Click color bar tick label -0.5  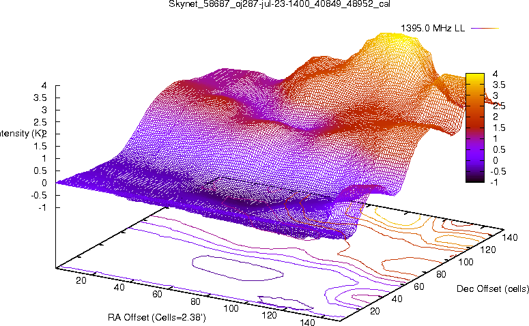(498, 171)
